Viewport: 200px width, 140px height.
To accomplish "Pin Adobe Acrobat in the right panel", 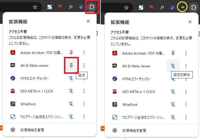I will pyautogui.click(x=173, y=53).
